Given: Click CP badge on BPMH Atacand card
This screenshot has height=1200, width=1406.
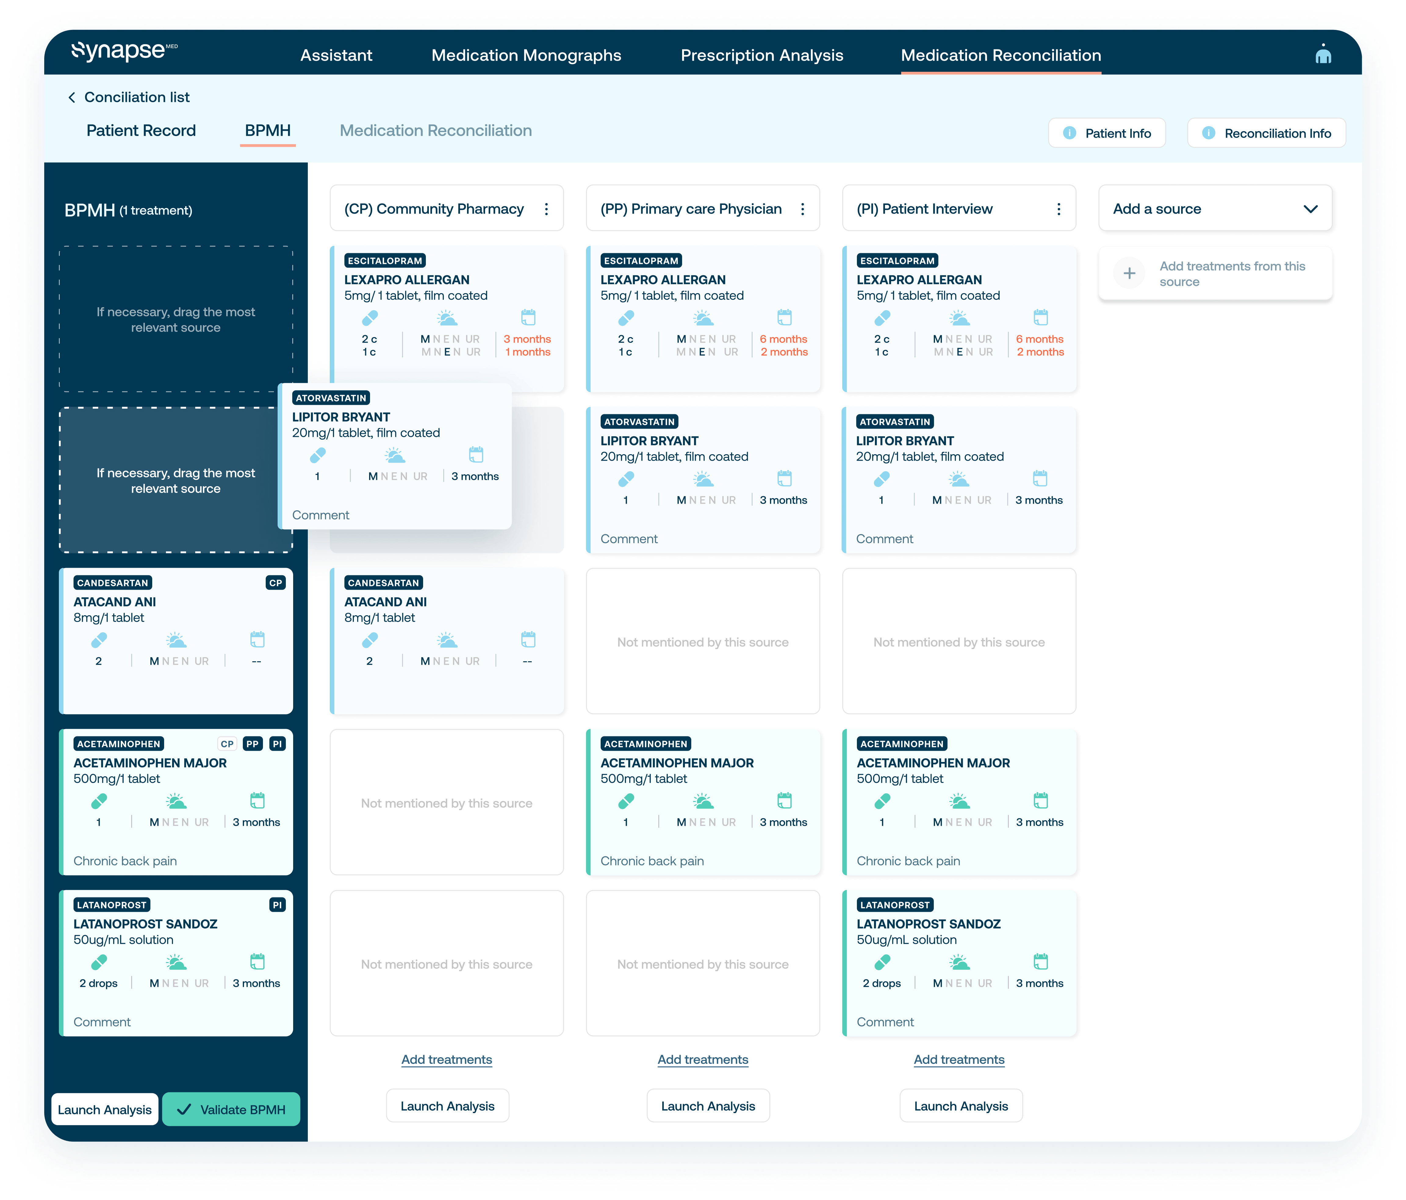Looking at the screenshot, I should pyautogui.click(x=275, y=583).
